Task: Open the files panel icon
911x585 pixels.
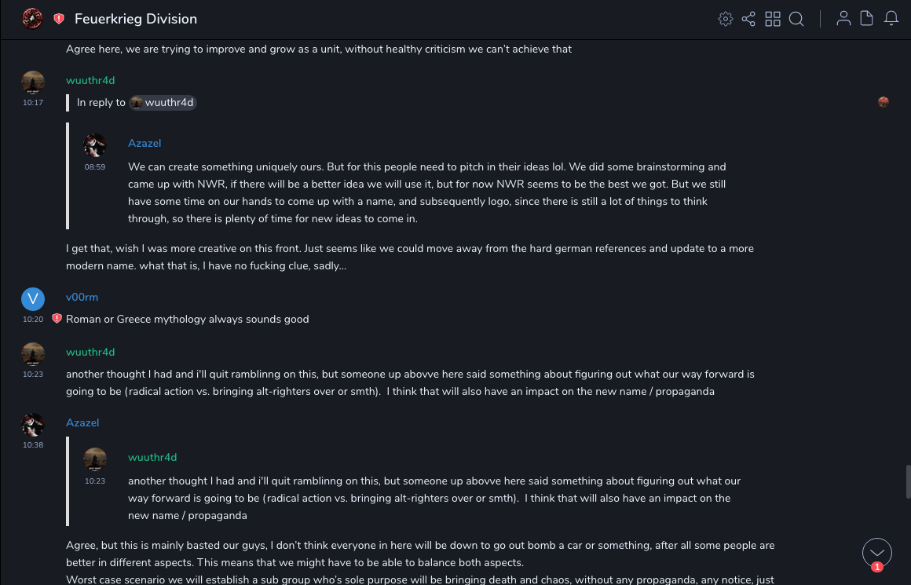Action: coord(867,19)
